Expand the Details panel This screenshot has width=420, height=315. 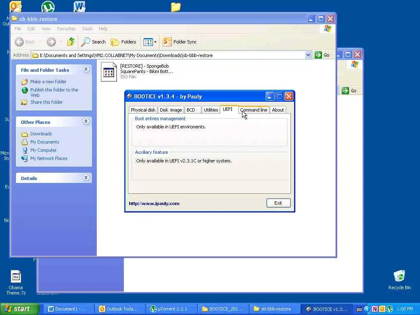coord(86,177)
